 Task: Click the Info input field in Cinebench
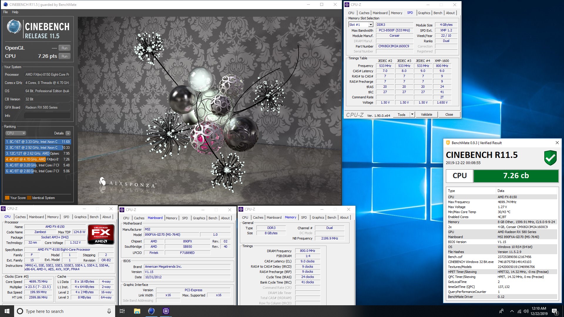[47, 116]
